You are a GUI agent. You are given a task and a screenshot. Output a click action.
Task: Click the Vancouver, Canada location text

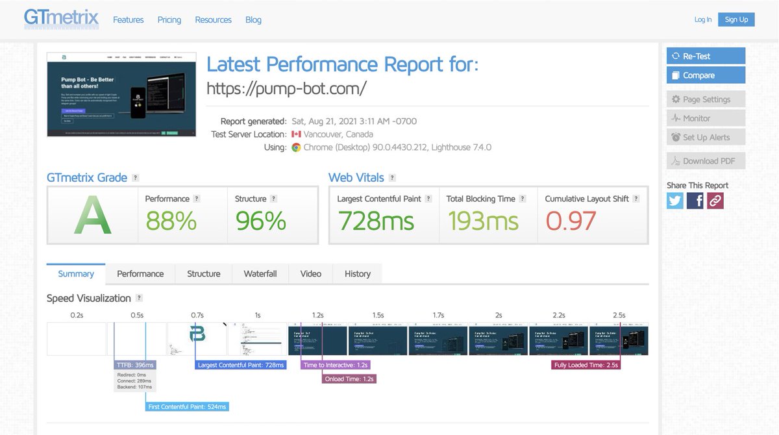tap(338, 134)
